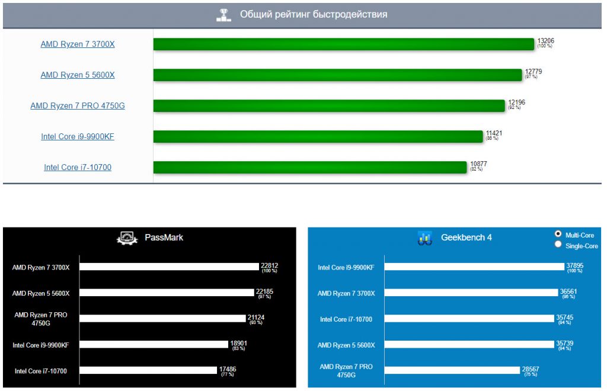The height and width of the screenshot is (391, 607).
Task: Click the 'Общий рейтинг быстродействия' header title
Action: pos(314,14)
